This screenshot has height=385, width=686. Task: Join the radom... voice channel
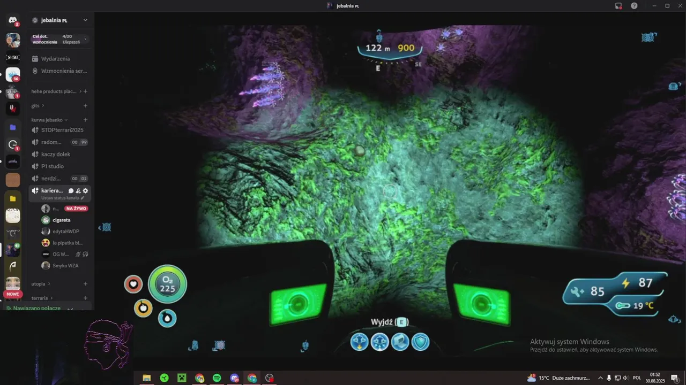pyautogui.click(x=60, y=142)
